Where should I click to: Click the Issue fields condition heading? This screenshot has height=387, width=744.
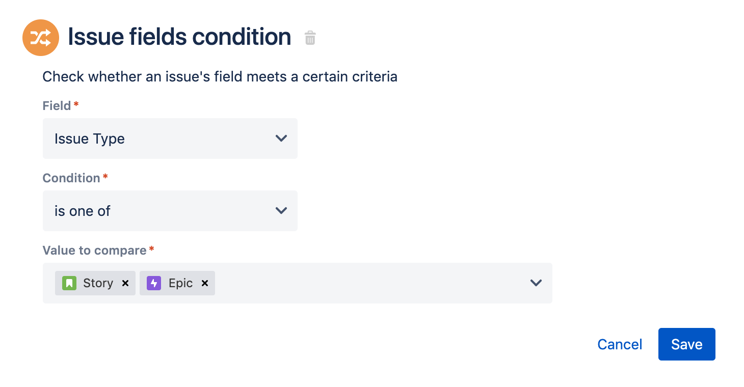179,37
